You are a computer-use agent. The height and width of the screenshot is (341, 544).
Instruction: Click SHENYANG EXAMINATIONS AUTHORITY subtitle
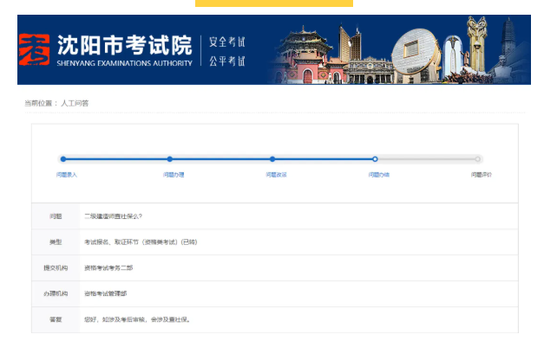pos(125,63)
